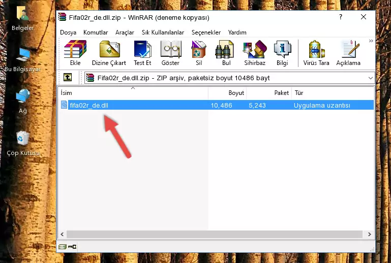
Task: Show archive Bilgi information
Action: [x=282, y=53]
